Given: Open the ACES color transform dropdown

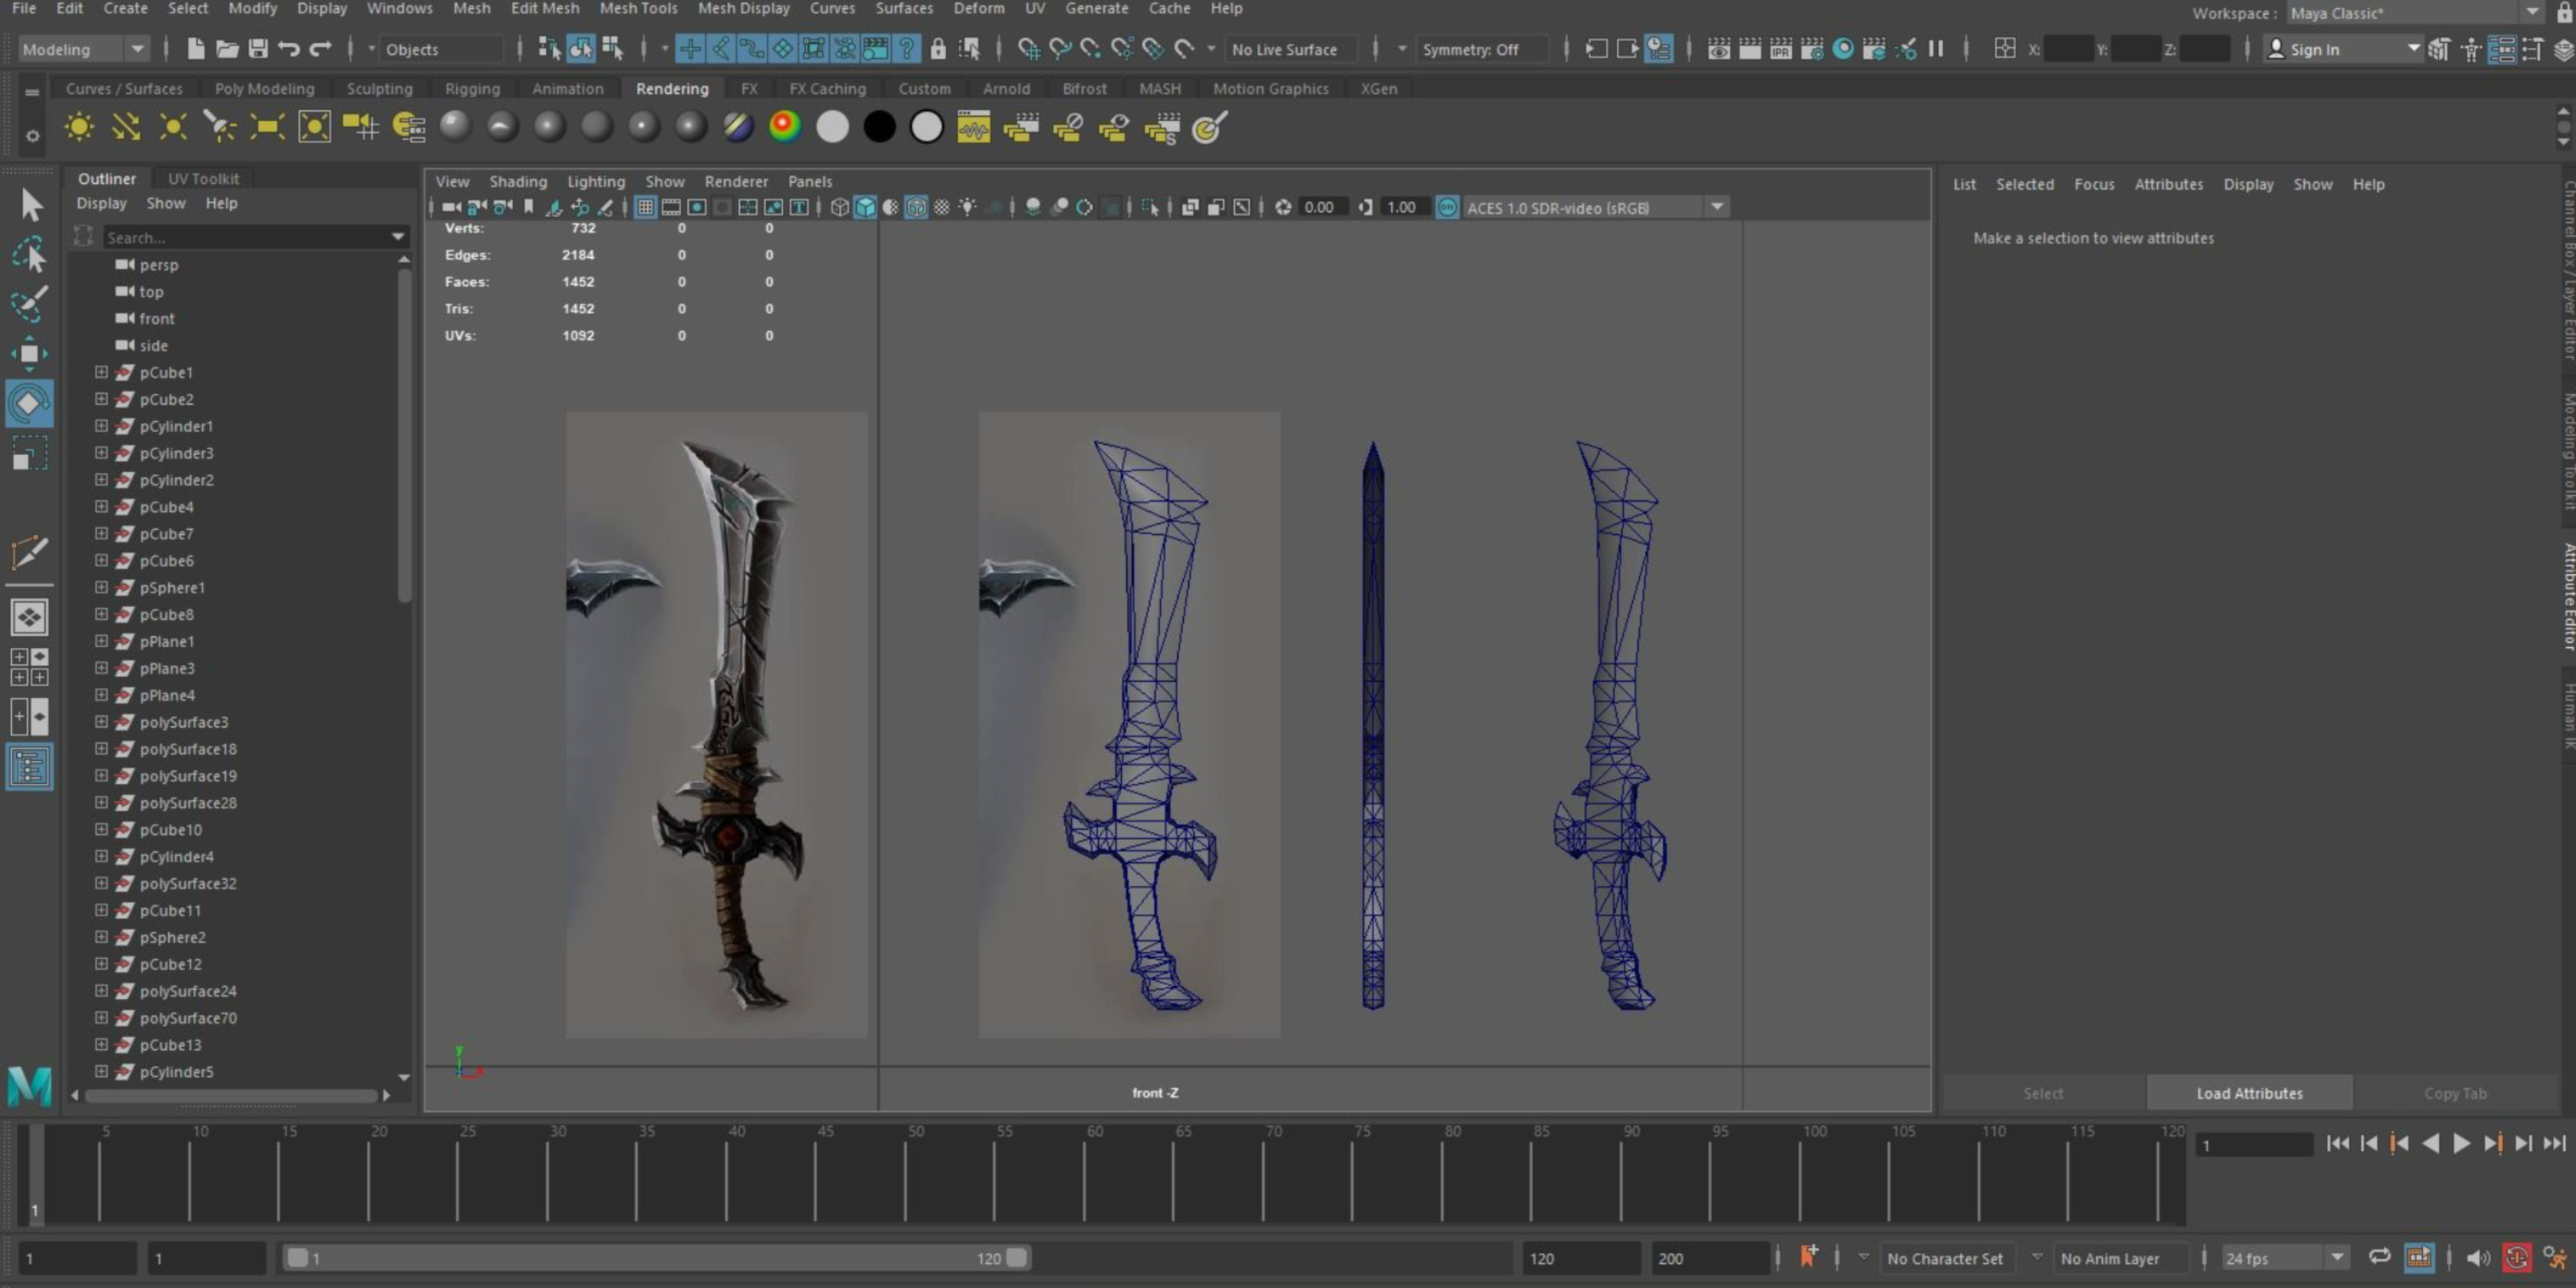Looking at the screenshot, I should (1717, 207).
